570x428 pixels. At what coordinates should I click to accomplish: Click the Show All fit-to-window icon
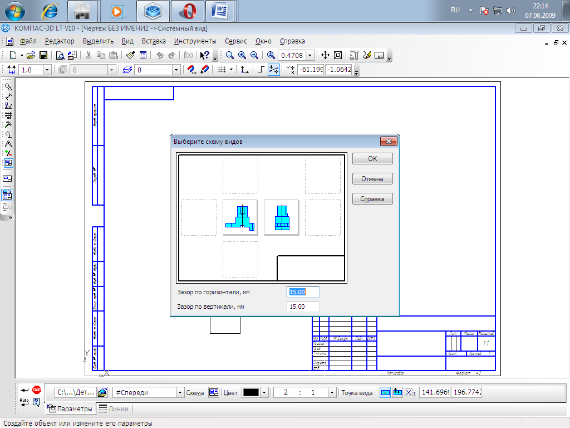click(x=338, y=55)
